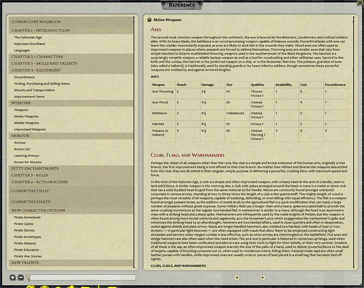This screenshot has width=364, height=288.
Task: Click the Axe Wood table cell
Action: click(x=163, y=104)
